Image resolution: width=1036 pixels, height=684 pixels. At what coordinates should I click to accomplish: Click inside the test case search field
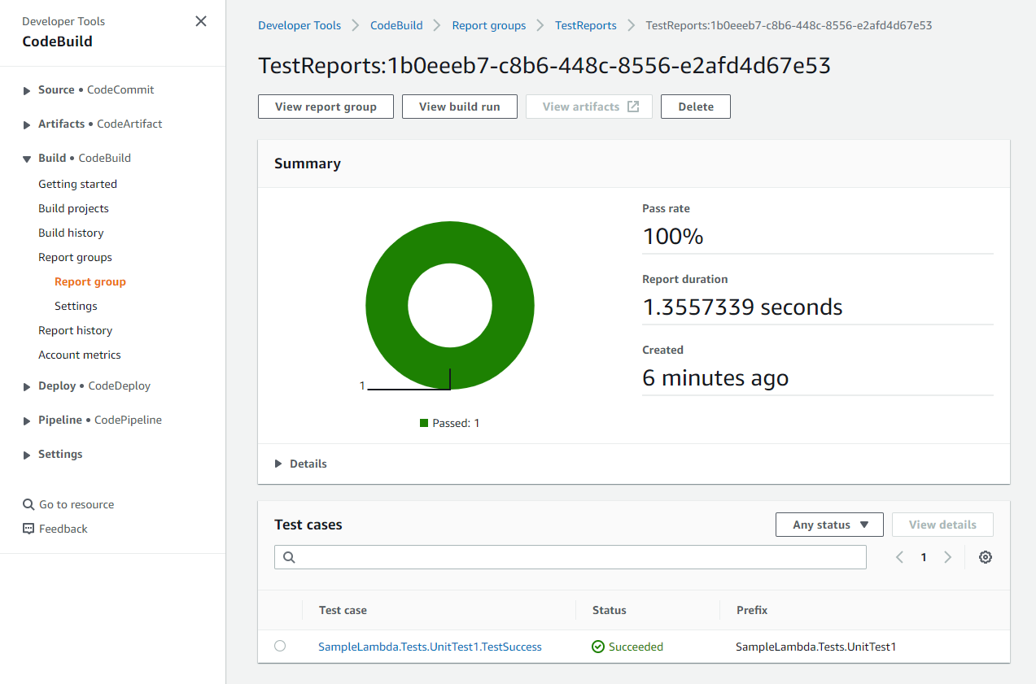570,557
